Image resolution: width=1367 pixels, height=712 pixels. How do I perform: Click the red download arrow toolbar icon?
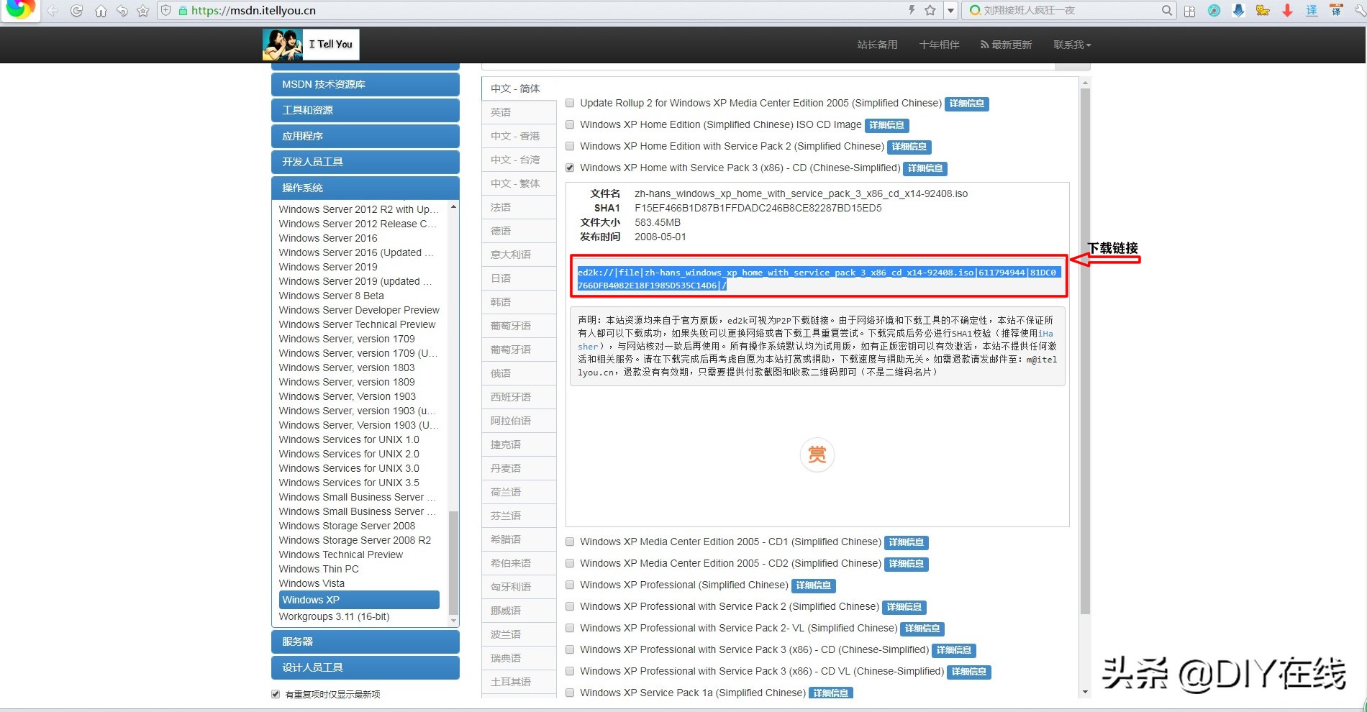[x=1288, y=10]
